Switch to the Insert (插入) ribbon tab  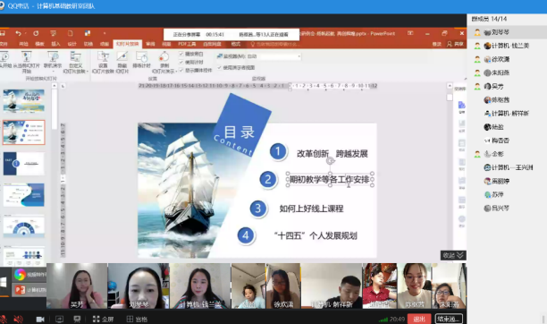tap(55, 44)
